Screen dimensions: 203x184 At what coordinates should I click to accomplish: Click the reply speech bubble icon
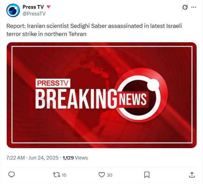[x=11, y=175]
